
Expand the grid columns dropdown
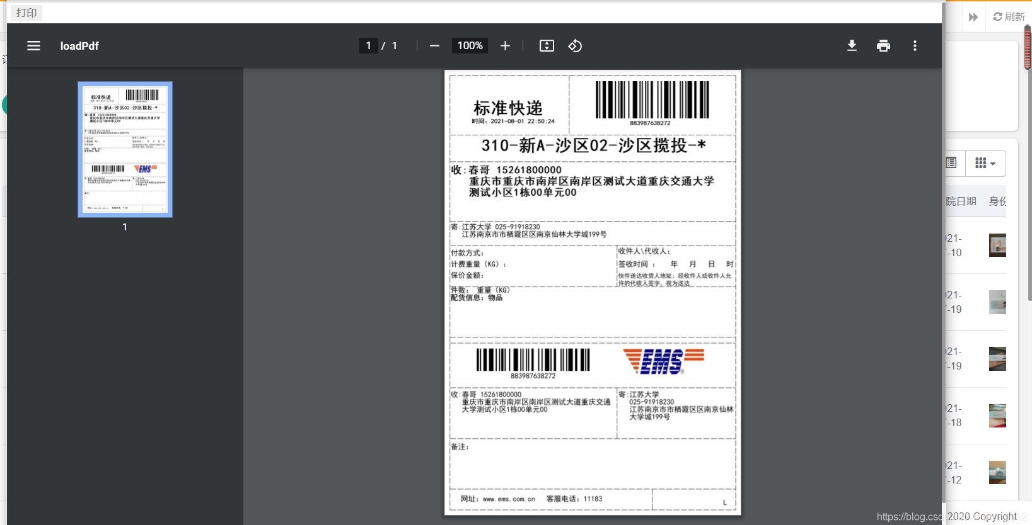(x=985, y=164)
